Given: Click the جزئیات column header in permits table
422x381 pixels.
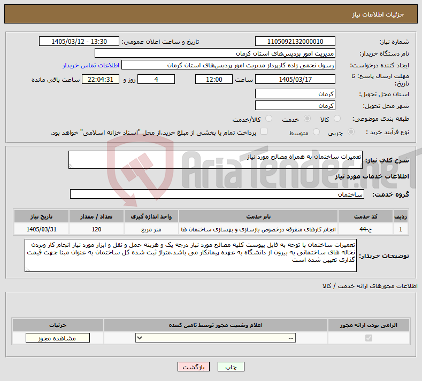Looking at the screenshot, I should [x=58, y=325].
